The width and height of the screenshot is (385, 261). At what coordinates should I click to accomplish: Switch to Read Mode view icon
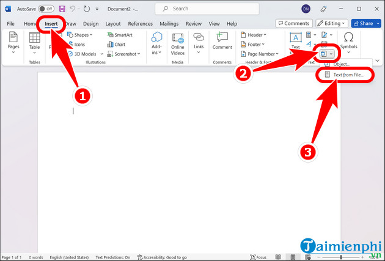pyautogui.click(x=278, y=257)
